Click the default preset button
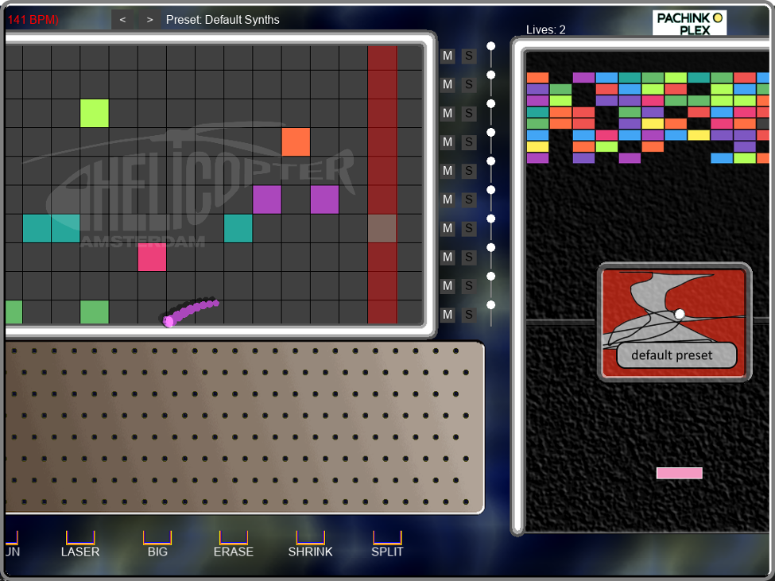The image size is (775, 581). point(672,355)
